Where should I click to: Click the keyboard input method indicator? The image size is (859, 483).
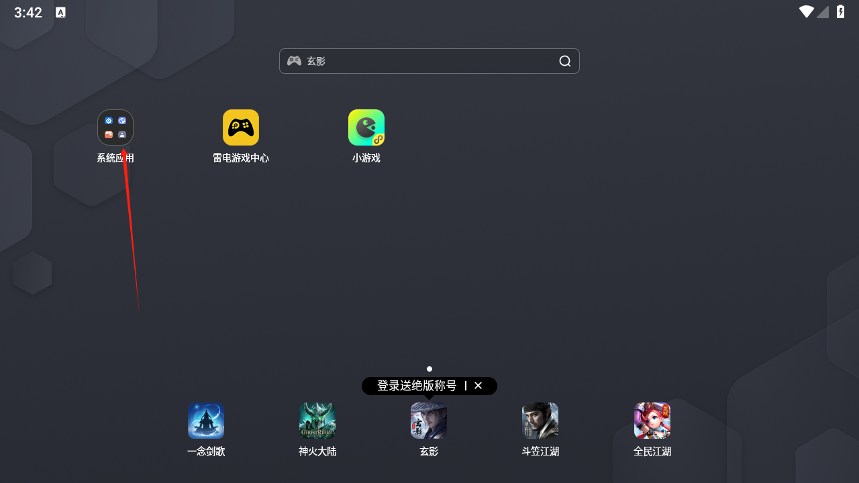[x=60, y=12]
